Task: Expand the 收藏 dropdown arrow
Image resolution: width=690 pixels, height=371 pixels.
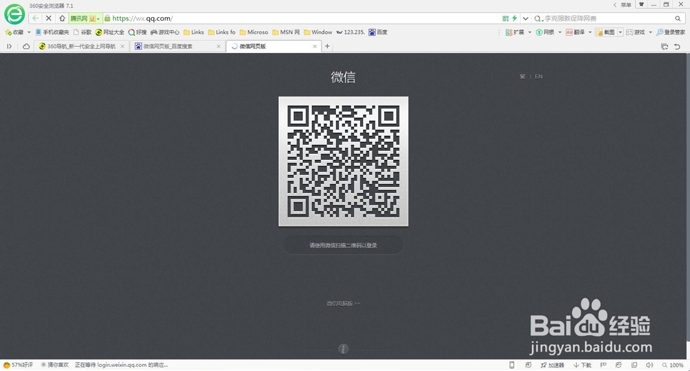Action: coord(29,32)
